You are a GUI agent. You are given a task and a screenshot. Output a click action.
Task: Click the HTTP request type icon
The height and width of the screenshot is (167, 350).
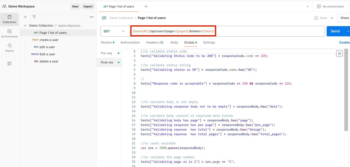[x=104, y=18]
